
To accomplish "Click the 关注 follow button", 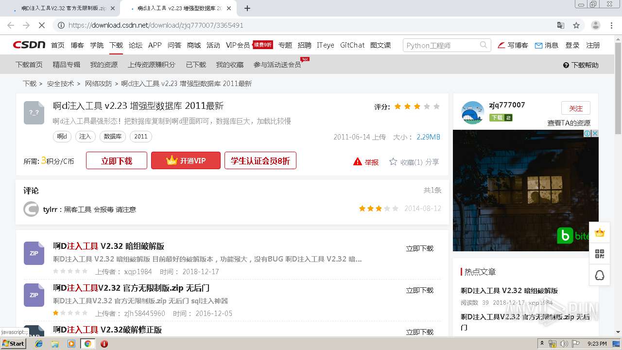I will point(576,108).
